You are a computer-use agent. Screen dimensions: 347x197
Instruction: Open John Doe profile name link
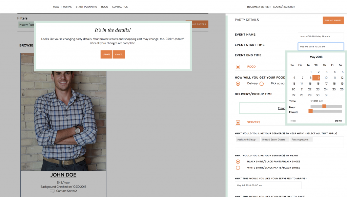(x=63, y=175)
